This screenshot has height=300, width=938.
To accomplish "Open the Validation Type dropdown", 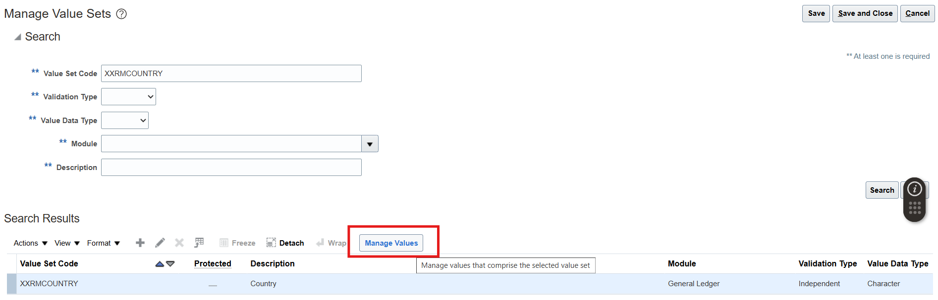I will point(128,97).
